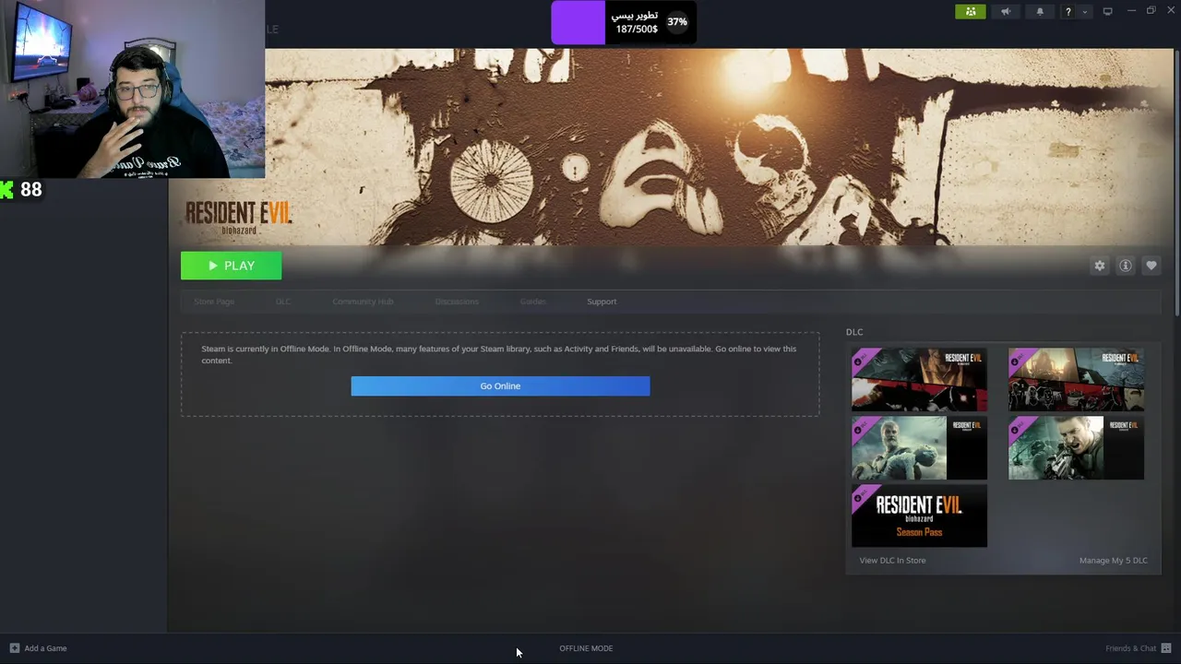This screenshot has width=1181, height=664.
Task: Click Manage My 5 DLC link
Action: click(1114, 560)
